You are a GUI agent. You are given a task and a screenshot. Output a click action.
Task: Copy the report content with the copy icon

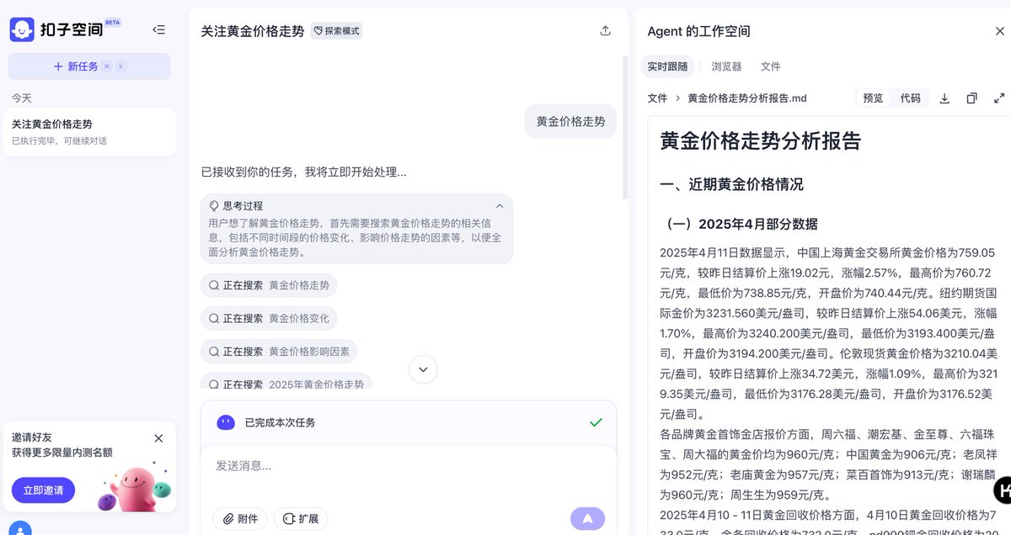(x=971, y=98)
